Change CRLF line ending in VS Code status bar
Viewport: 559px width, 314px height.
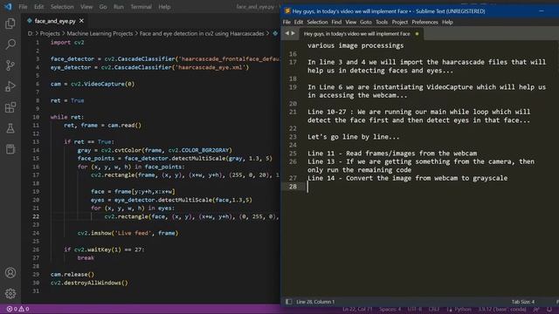point(434,310)
